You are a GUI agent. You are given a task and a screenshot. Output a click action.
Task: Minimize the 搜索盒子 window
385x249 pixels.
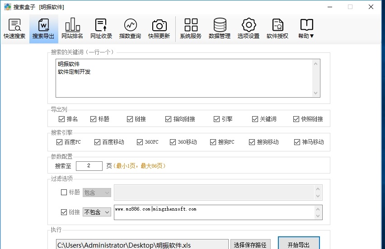tap(330, 7)
